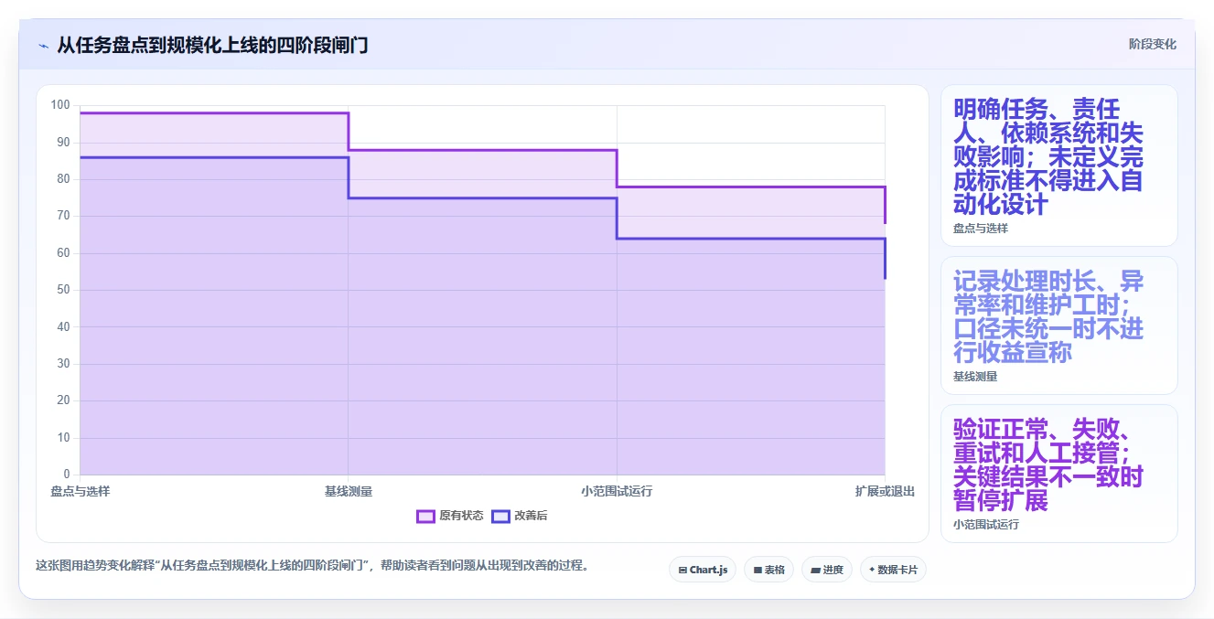Click the 阶段变化 label in header
The height and width of the screenshot is (619, 1214).
point(1153,44)
